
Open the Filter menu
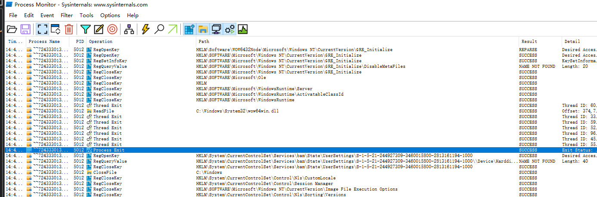point(67,15)
